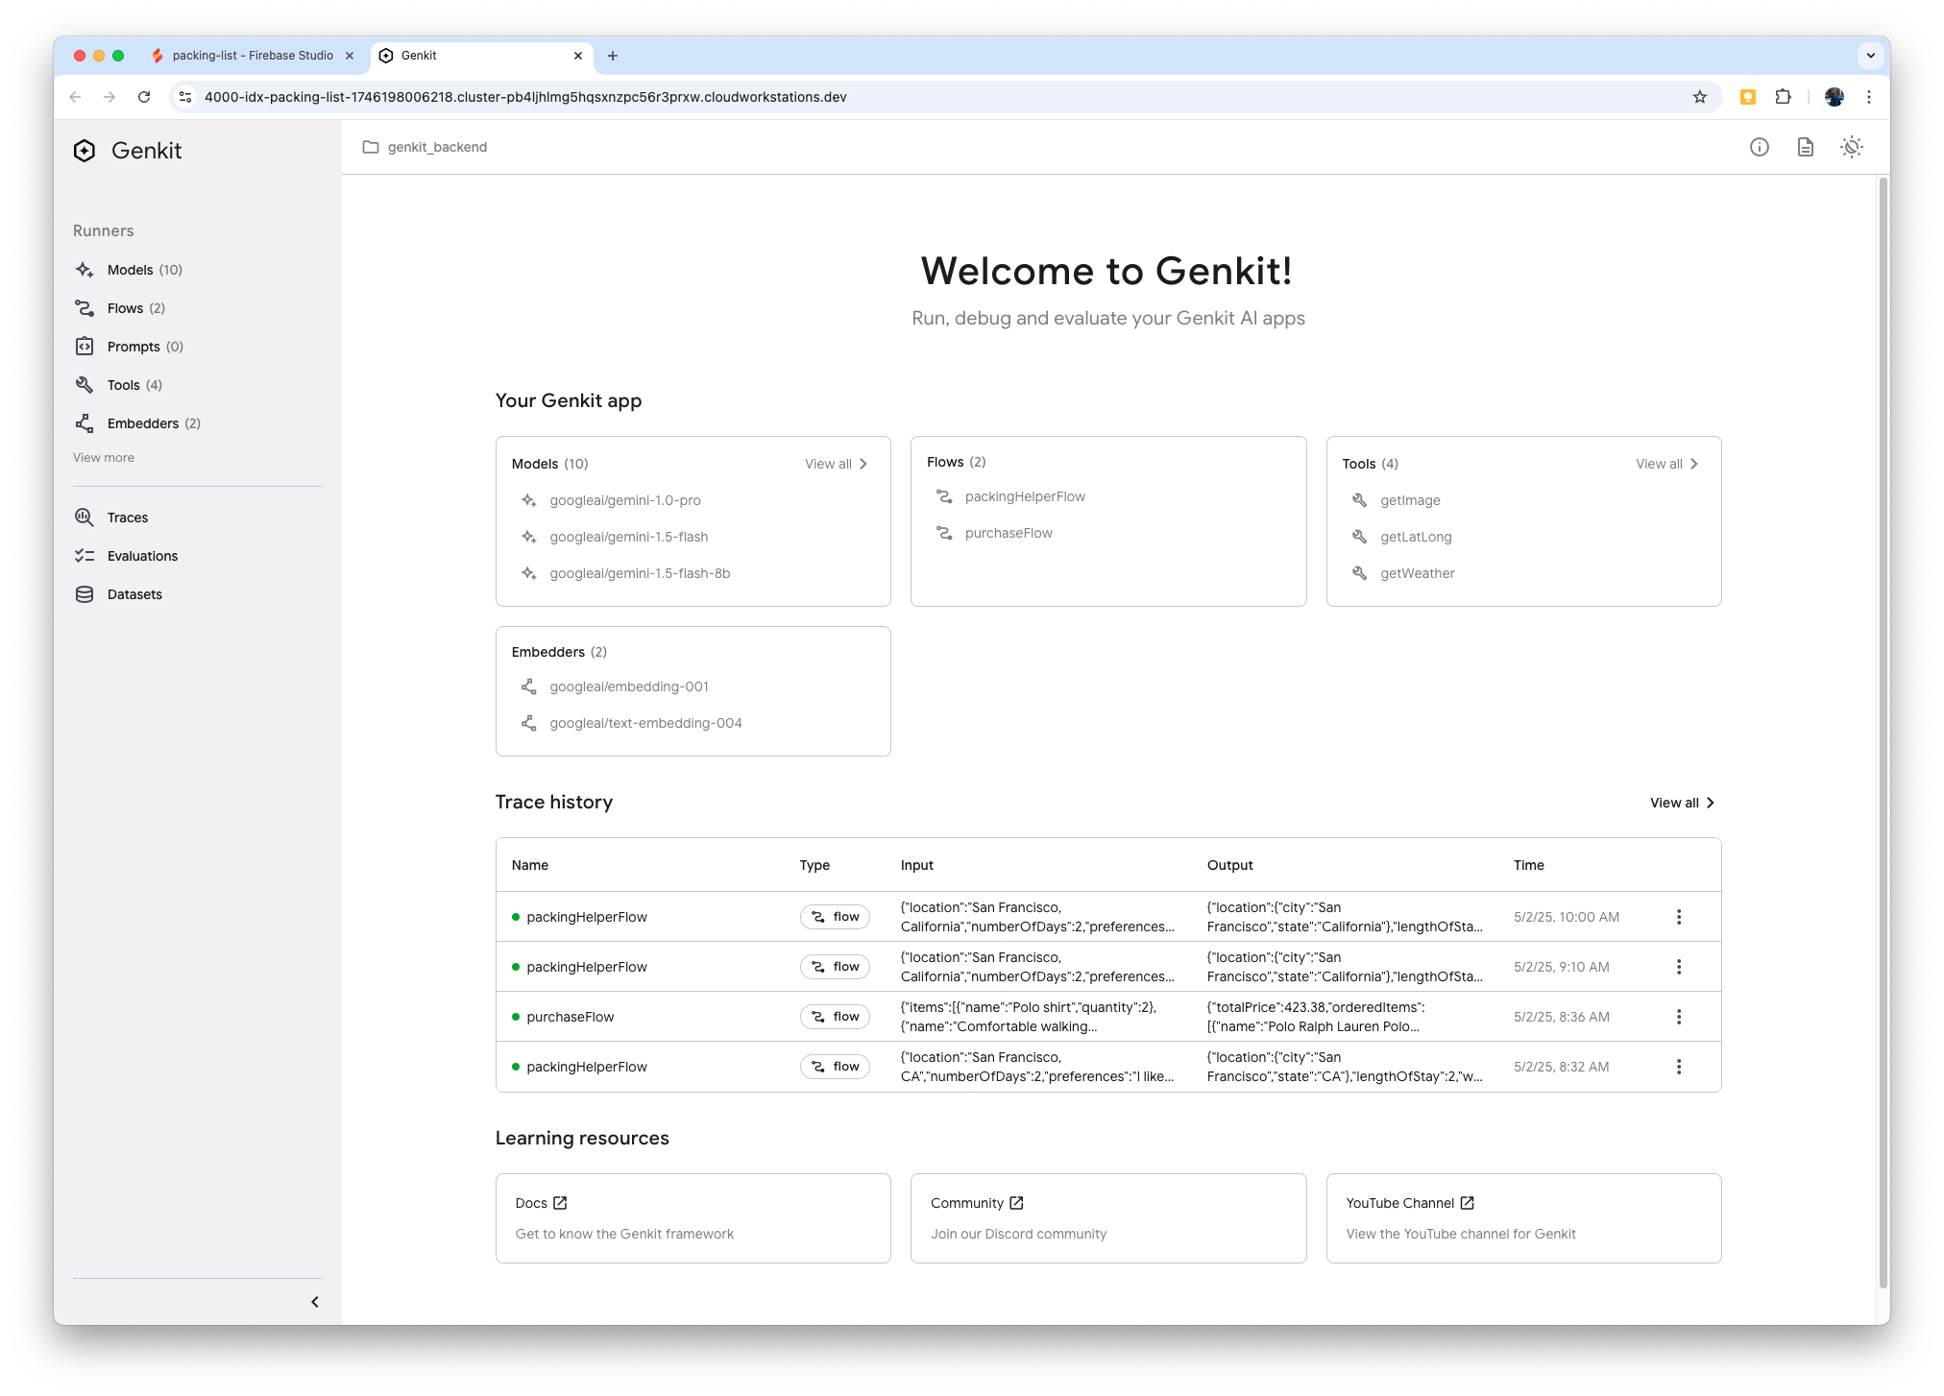This screenshot has width=1944, height=1396.
Task: Open options menu for 9:10 AM trace
Action: pos(1678,967)
